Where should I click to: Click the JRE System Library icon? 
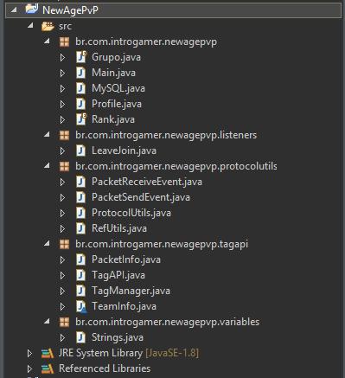[48, 353]
